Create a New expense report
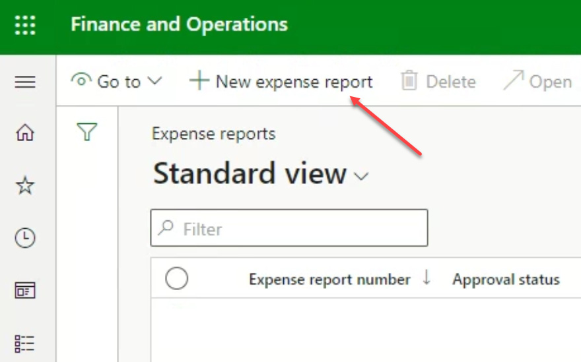581x362 pixels. coord(281,81)
